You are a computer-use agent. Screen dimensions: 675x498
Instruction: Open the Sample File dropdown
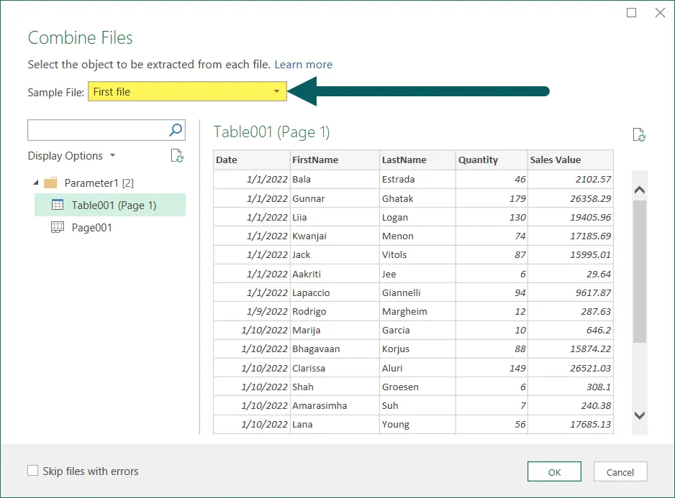coord(276,92)
